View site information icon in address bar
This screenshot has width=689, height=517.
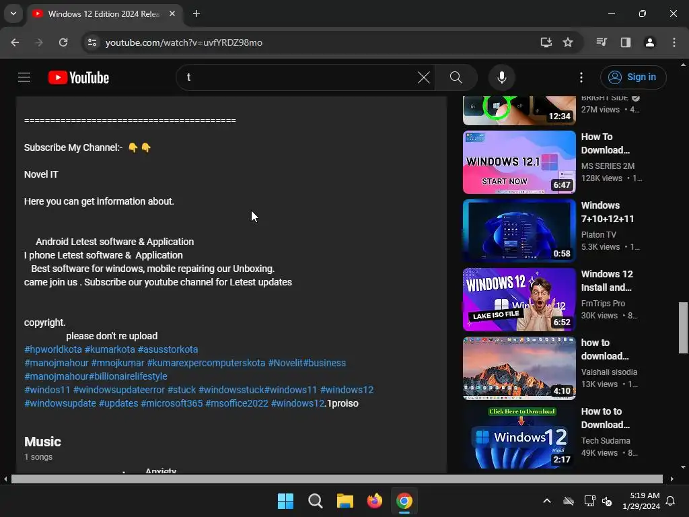click(92, 42)
